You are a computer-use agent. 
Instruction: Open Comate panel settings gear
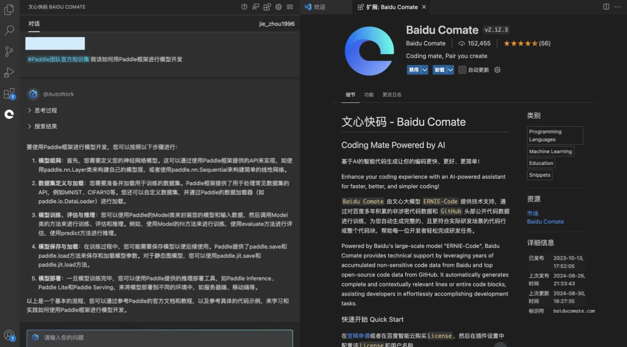[x=278, y=7]
